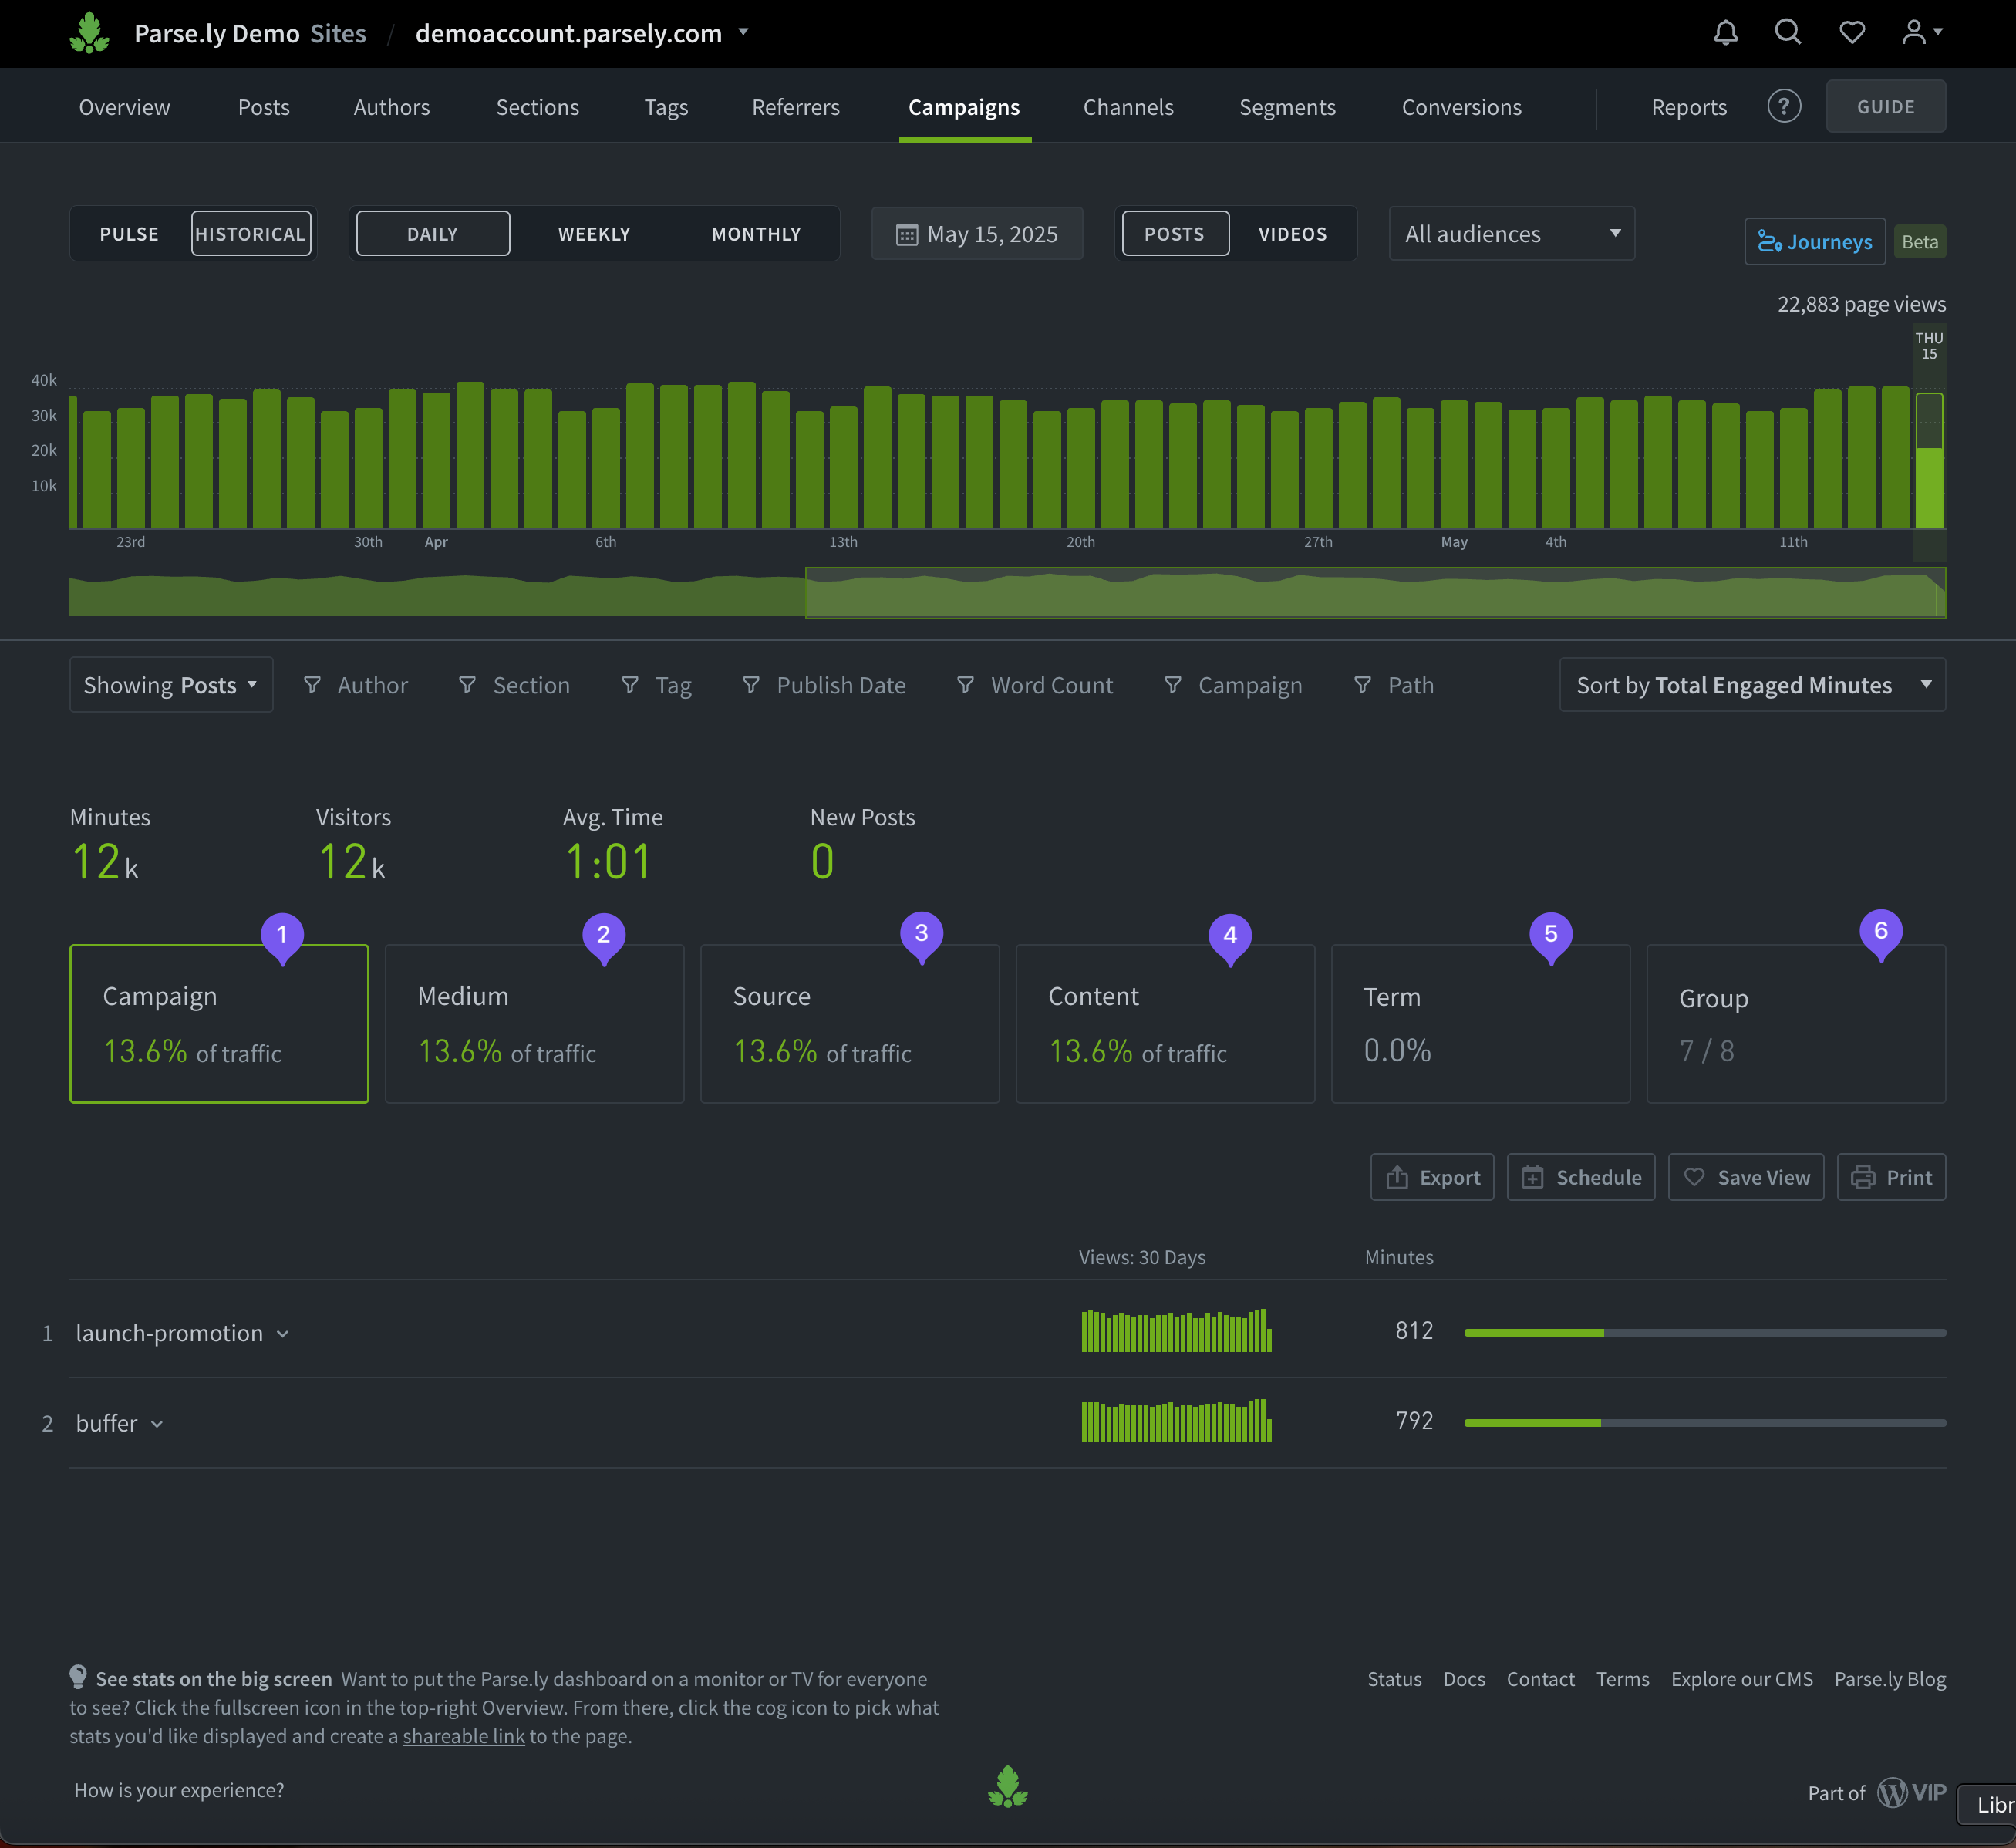Click the Word Count filter funnel icon
Image resolution: width=2016 pixels, height=1848 pixels.
click(x=965, y=685)
